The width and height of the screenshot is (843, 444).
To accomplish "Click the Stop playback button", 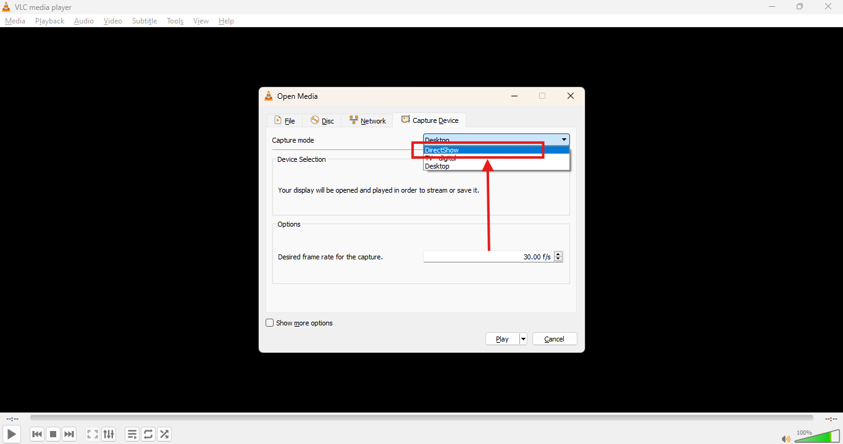I will pyautogui.click(x=53, y=434).
